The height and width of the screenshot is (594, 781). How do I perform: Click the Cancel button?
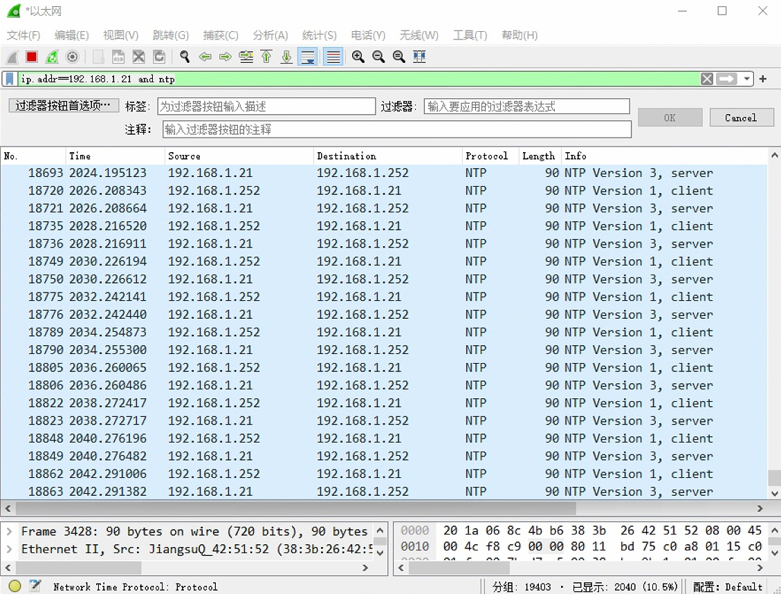coord(740,118)
